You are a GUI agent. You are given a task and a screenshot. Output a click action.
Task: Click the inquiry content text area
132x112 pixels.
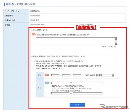[x=75, y=41]
